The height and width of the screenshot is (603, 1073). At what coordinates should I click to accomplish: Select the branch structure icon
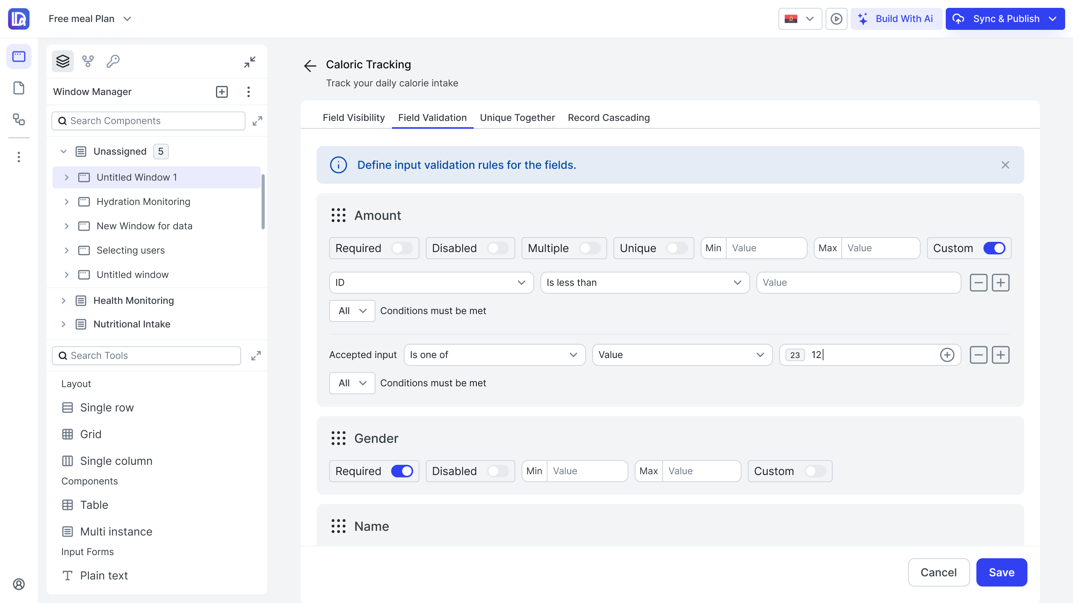(88, 61)
